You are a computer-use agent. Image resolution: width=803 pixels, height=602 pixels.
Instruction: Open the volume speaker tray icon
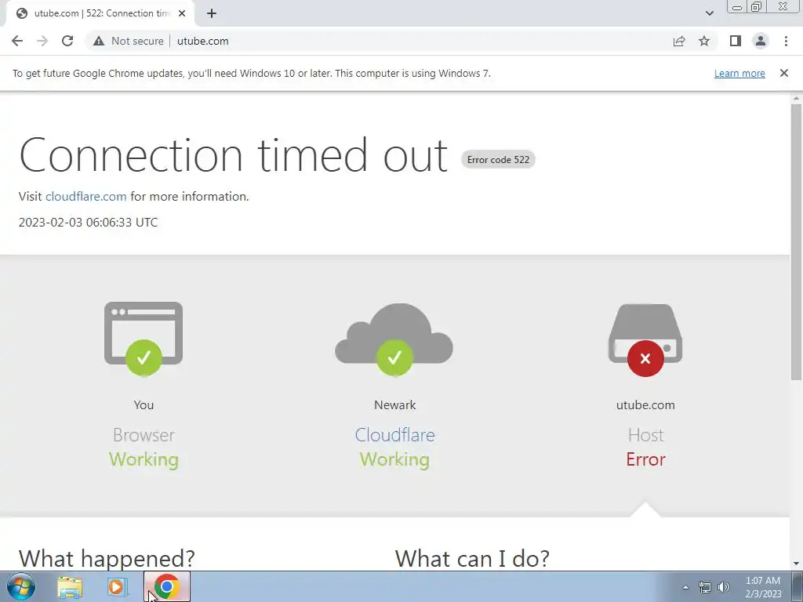tap(724, 587)
